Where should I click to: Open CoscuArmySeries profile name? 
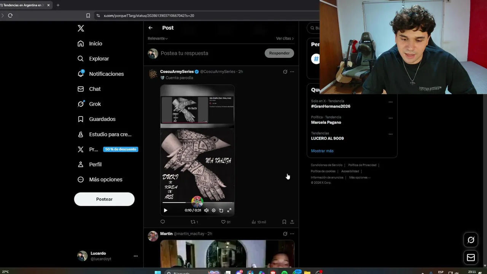click(177, 72)
